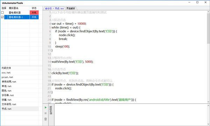Screen dimensions: 210x126
Task: Open 按键.txt file
Action: click(7, 100)
